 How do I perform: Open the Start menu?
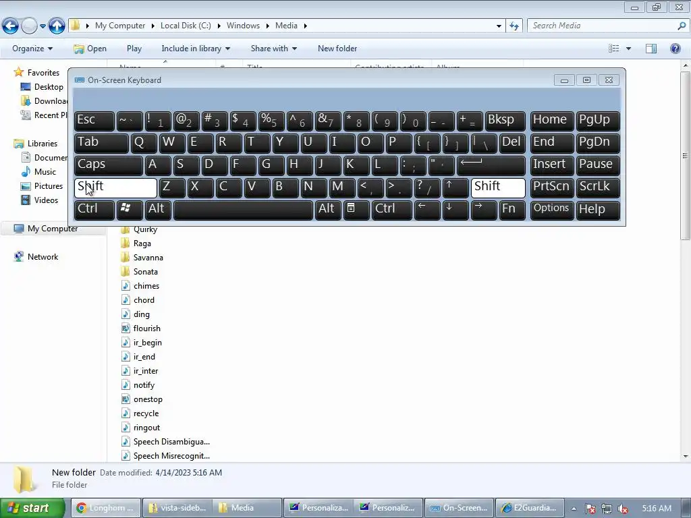(32, 508)
